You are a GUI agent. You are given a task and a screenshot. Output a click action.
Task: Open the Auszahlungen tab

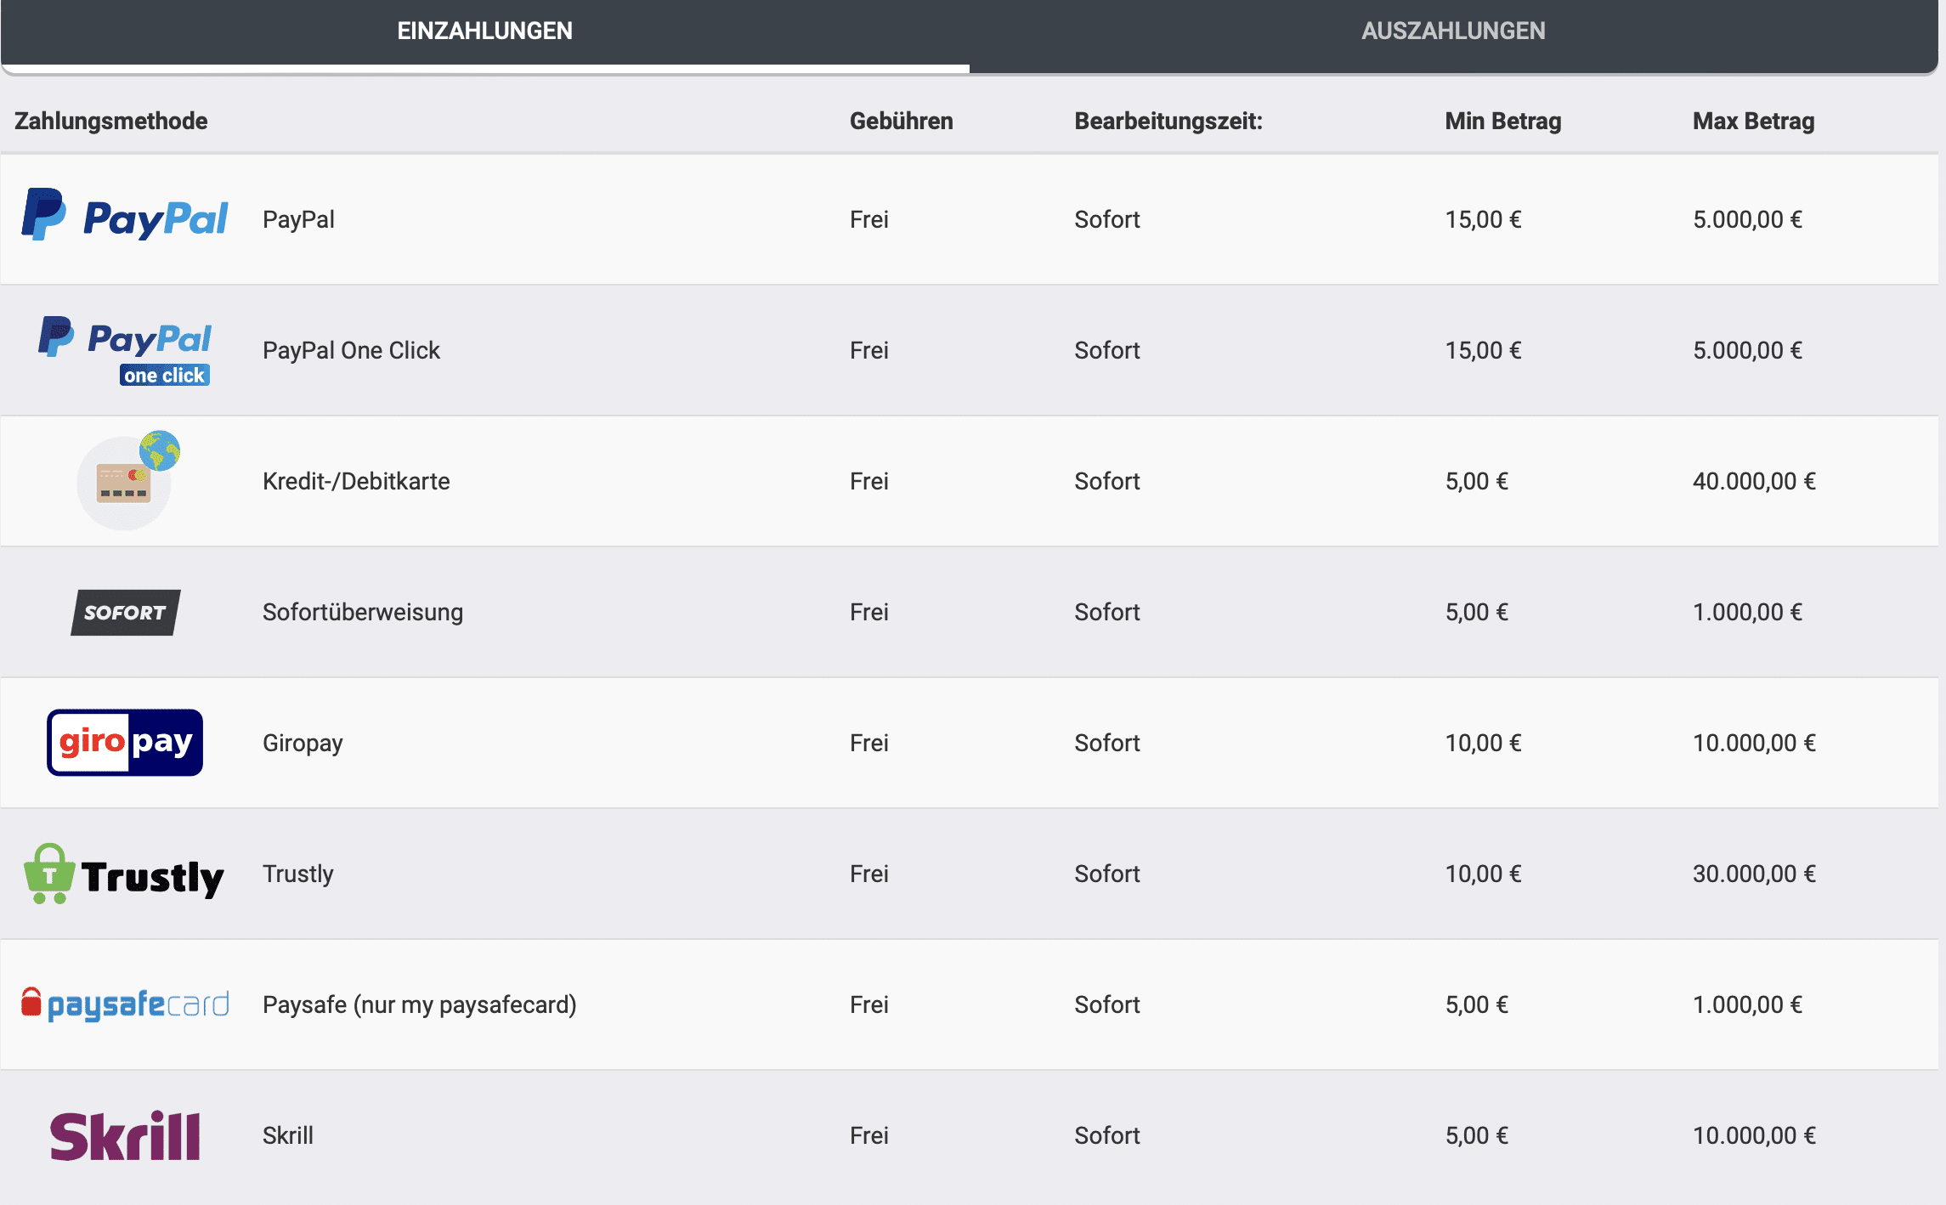(x=1453, y=31)
